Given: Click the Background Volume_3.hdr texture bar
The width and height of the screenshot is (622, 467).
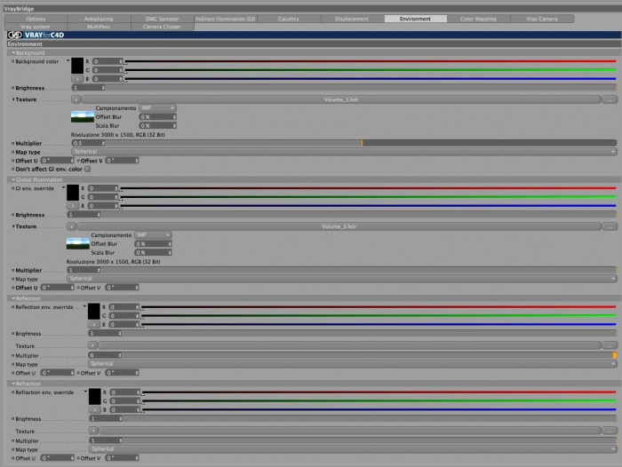Looking at the screenshot, I should click(341, 99).
